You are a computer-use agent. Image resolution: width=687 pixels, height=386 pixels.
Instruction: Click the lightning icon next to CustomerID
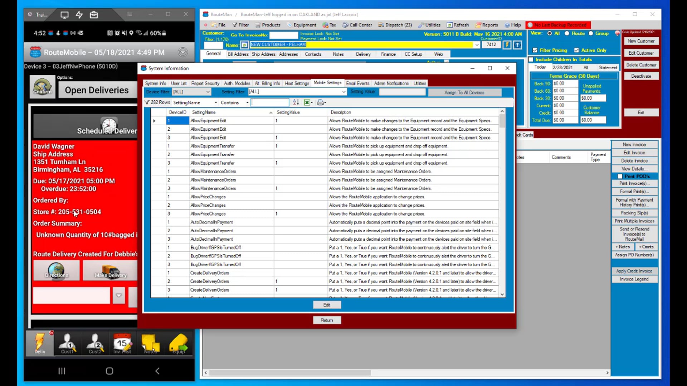[x=507, y=45]
